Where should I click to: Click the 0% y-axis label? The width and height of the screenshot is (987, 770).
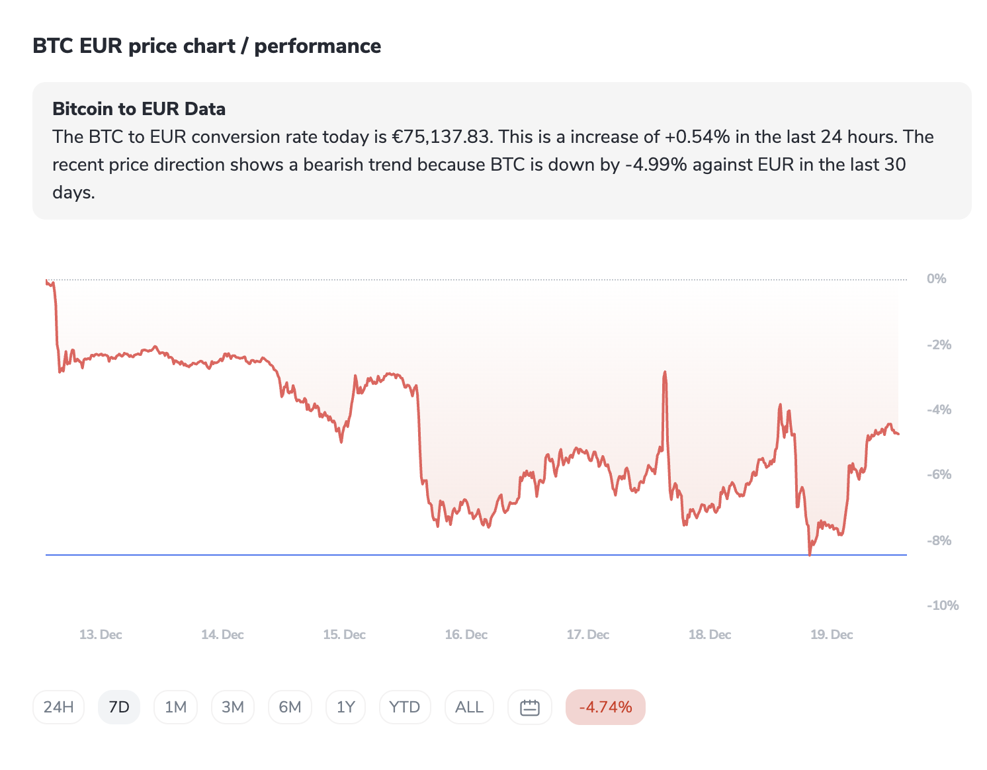tap(936, 278)
